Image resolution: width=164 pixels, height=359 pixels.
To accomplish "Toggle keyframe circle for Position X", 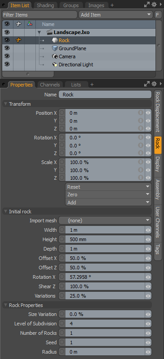I will 62,112.
